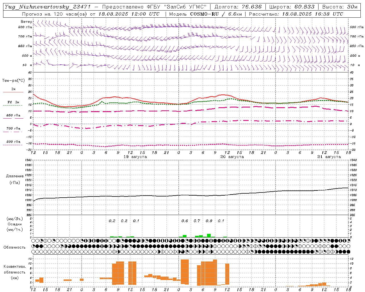Image resolution: width=365 pixels, height=292 pixels.
Task: Click the (км) unit label
Action: pos(15,278)
